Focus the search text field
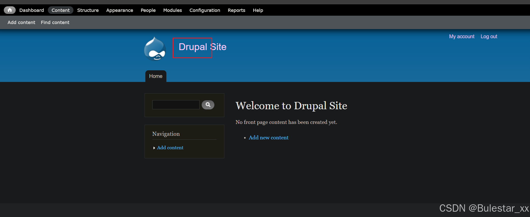The height and width of the screenshot is (217, 530). (176, 105)
